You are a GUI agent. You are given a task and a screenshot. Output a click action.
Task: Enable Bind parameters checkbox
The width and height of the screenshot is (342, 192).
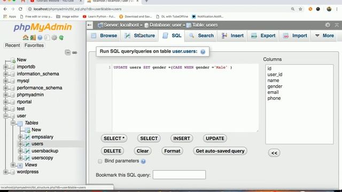point(100,161)
